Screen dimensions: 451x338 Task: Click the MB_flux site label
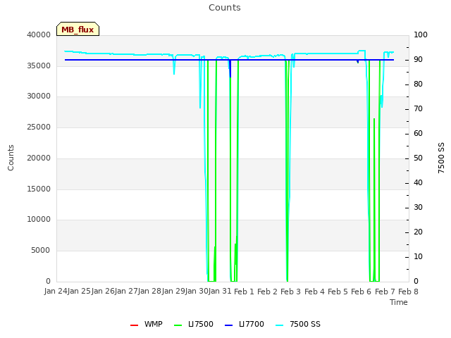[x=78, y=30]
